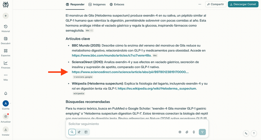Switch to the Imágenes tab

tap(97, 4)
